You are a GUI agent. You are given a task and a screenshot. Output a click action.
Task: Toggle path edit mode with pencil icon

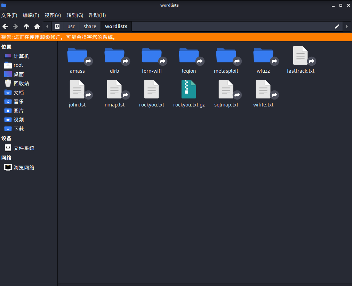click(x=337, y=26)
